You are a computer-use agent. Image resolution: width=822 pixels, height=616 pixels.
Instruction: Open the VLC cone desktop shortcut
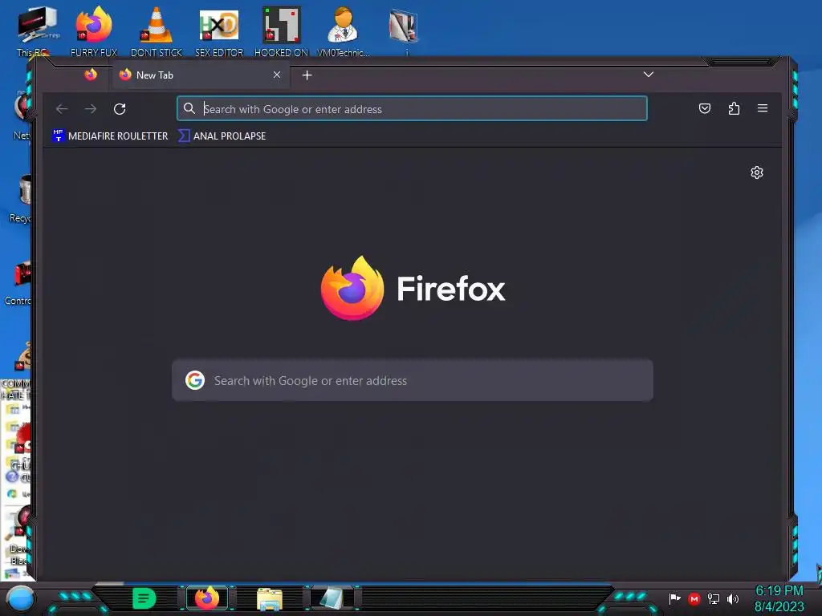[157, 30]
